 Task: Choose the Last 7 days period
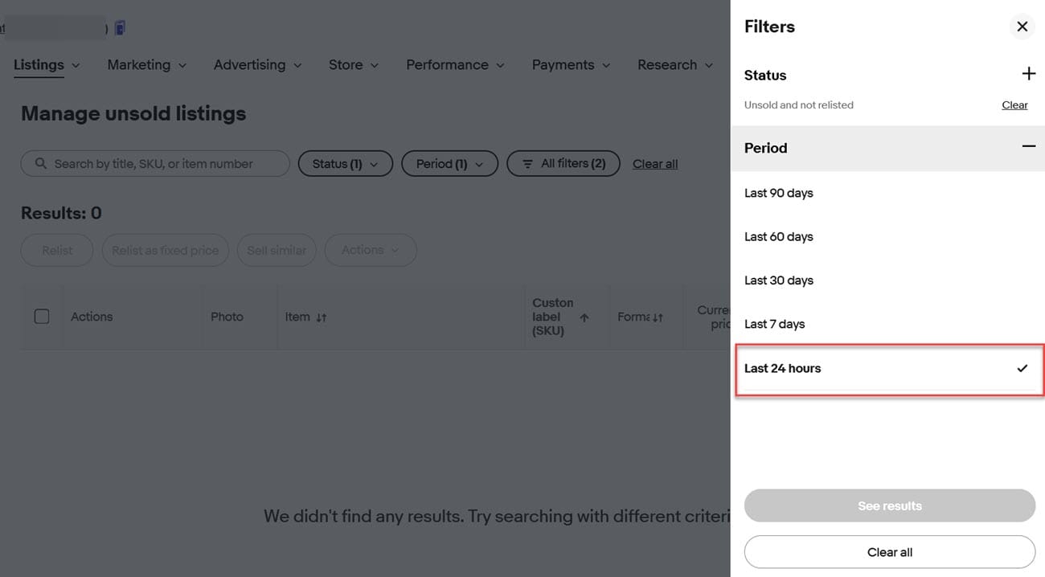pyautogui.click(x=774, y=324)
